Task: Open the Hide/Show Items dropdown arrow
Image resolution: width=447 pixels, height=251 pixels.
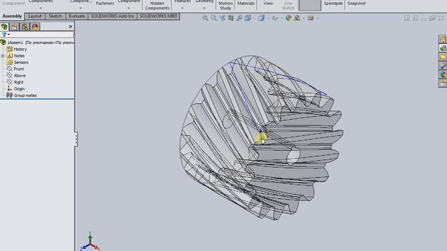Action: pos(281,19)
